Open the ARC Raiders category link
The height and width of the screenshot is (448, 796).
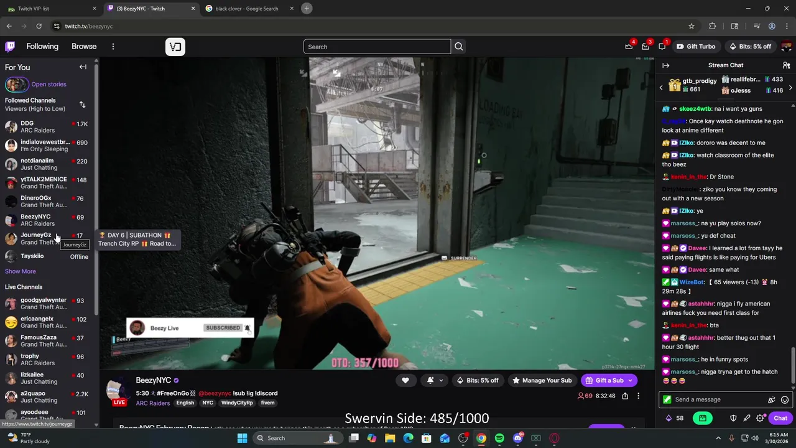tap(153, 403)
